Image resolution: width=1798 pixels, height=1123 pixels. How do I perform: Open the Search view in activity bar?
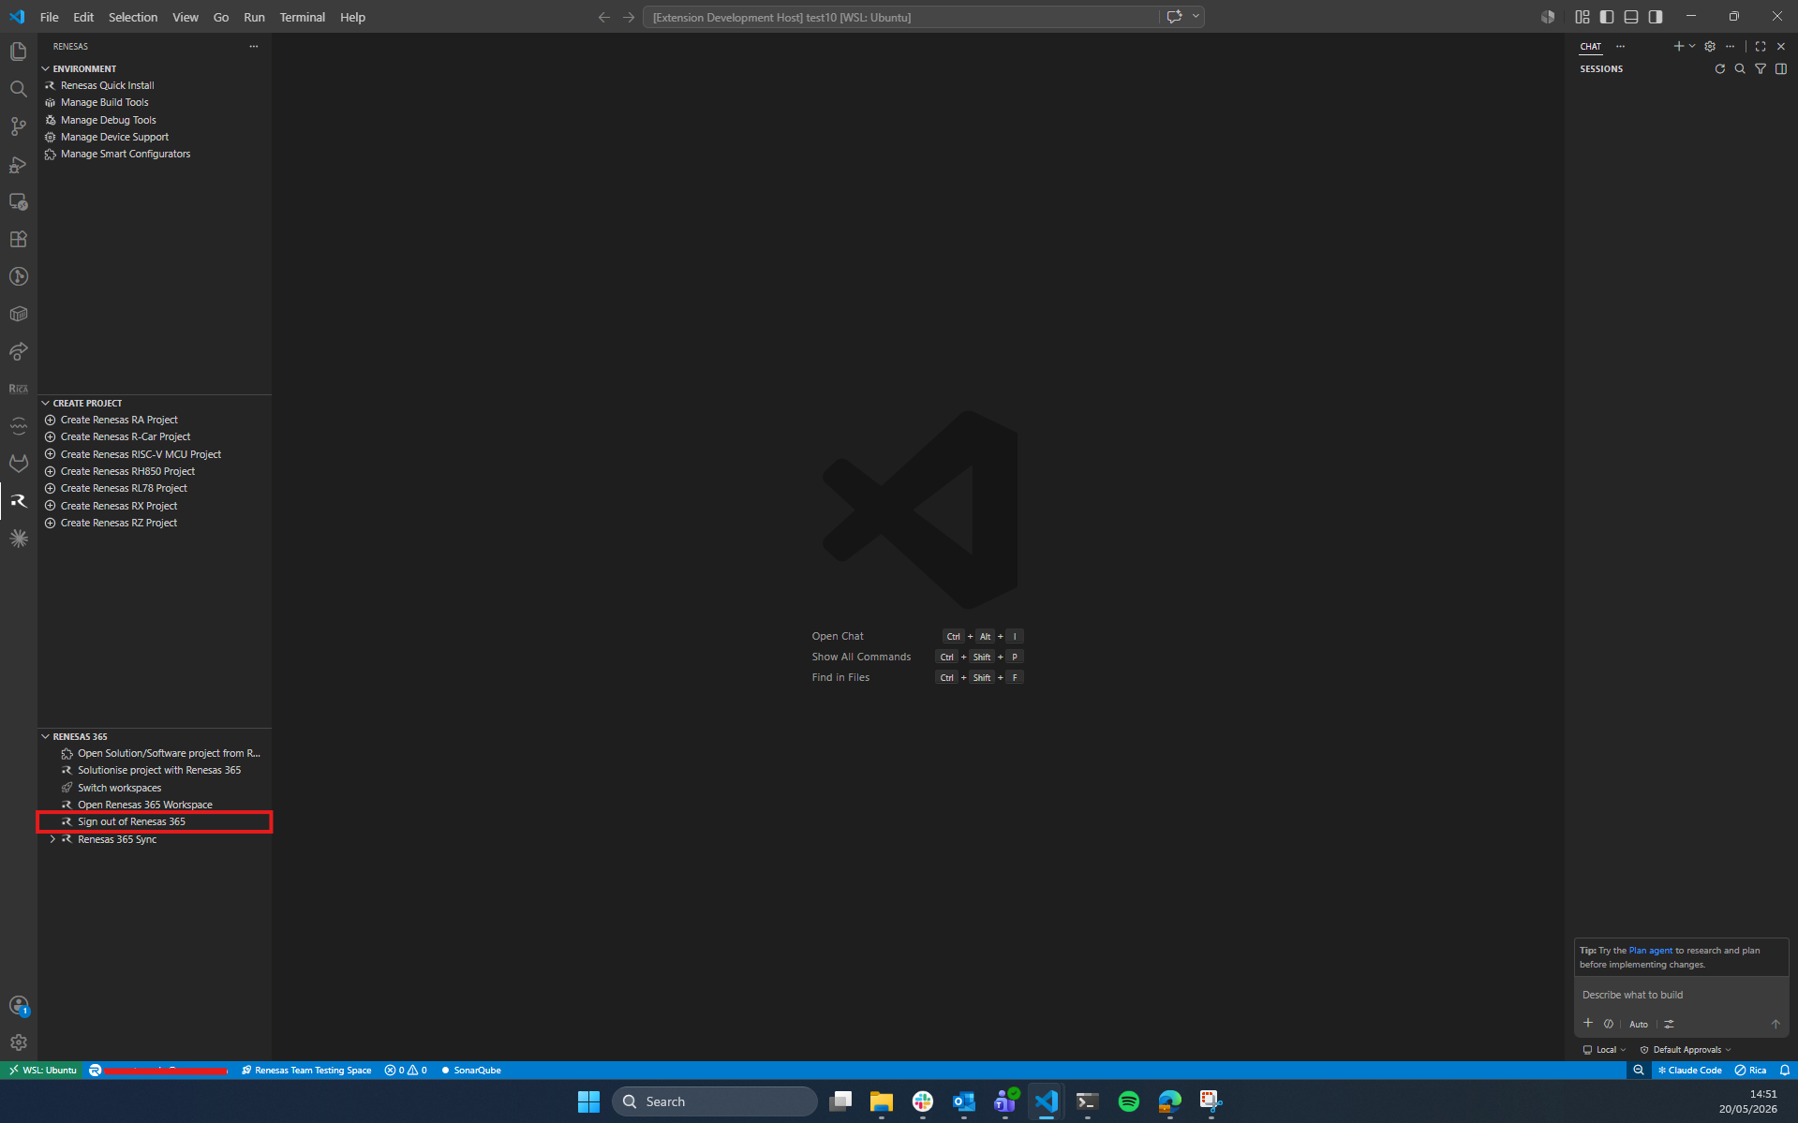point(18,89)
